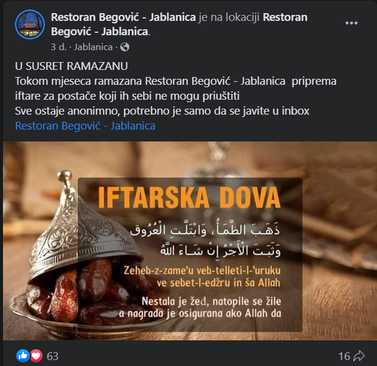Click the 'U SUSRET RAMAZANU' post text line
Screen dimensions: 377x366
tap(71, 66)
